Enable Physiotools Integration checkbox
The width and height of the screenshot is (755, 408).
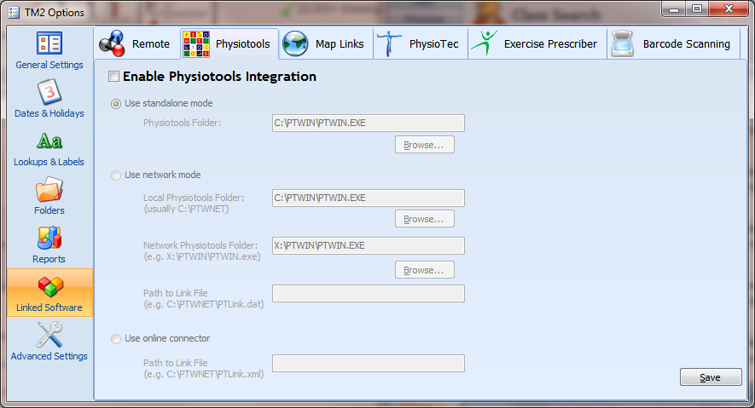click(x=113, y=77)
